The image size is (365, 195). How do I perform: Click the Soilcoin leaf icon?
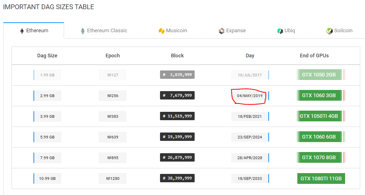pyautogui.click(x=330, y=31)
